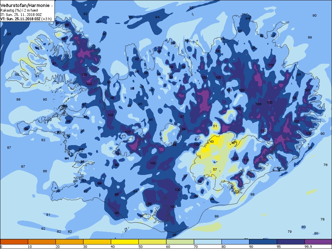Click the legend tick label '10'
The width and height of the screenshot is (332, 249).
(x=30, y=247)
